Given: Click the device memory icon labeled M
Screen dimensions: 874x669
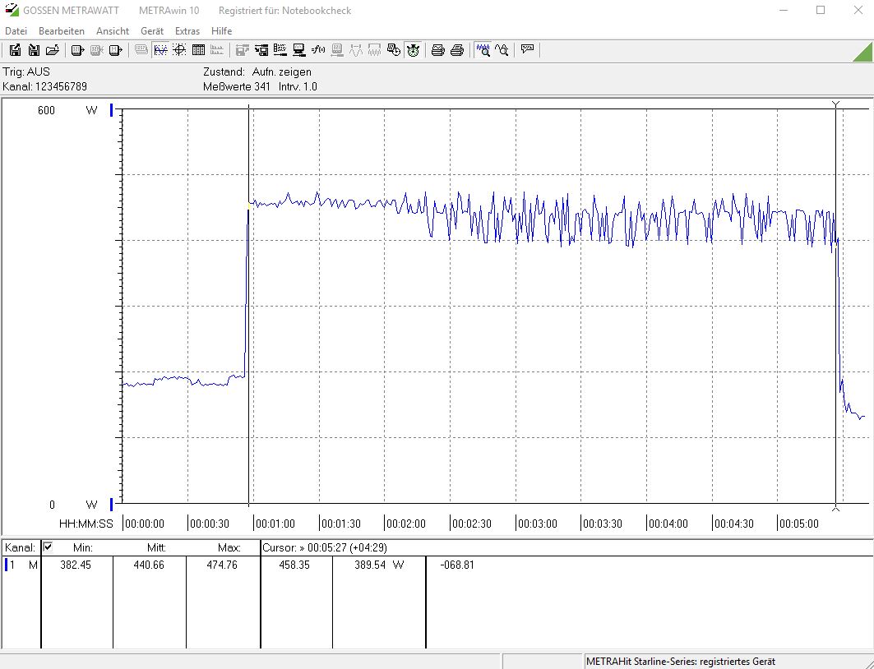Looking at the screenshot, I should (x=115, y=50).
